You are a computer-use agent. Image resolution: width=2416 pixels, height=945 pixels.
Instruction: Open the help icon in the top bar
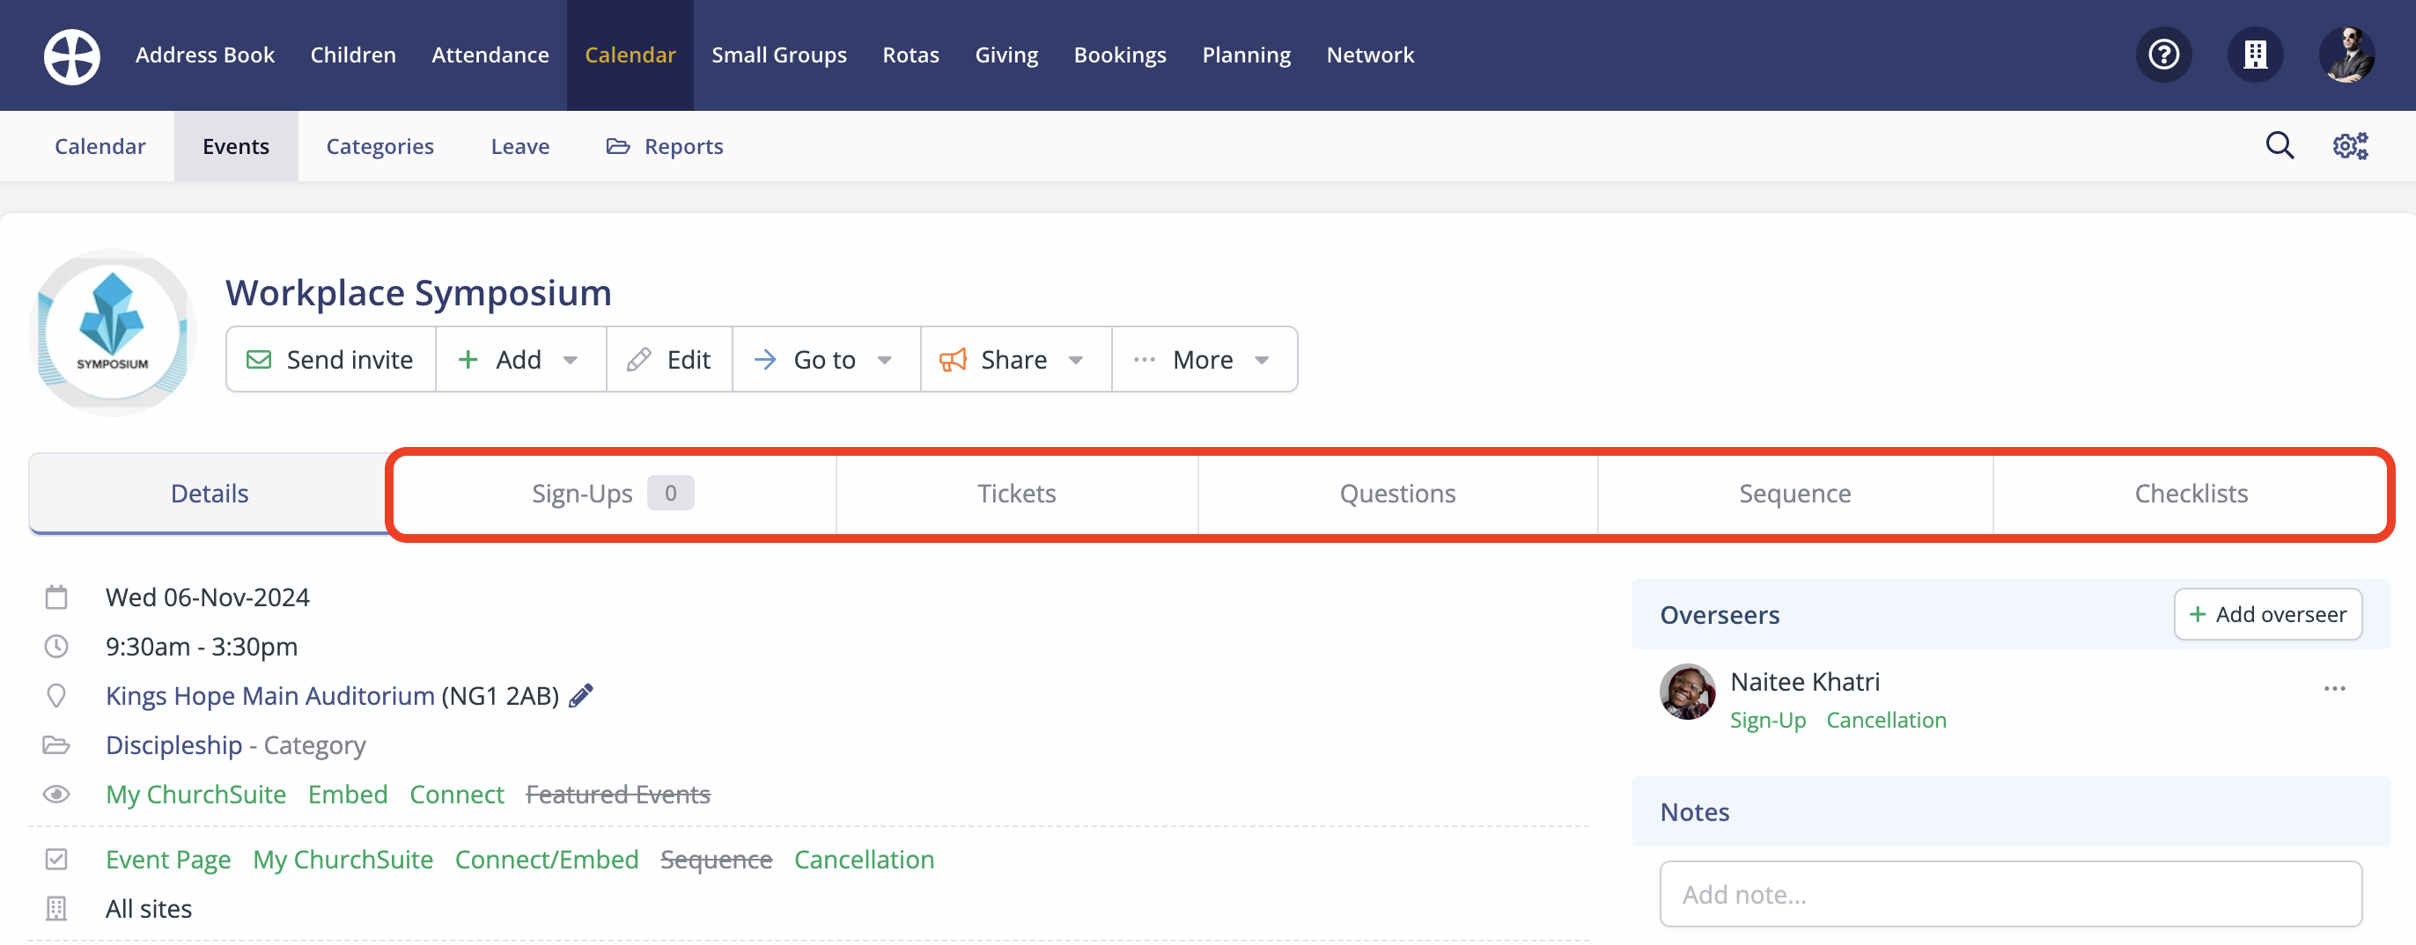[2163, 55]
